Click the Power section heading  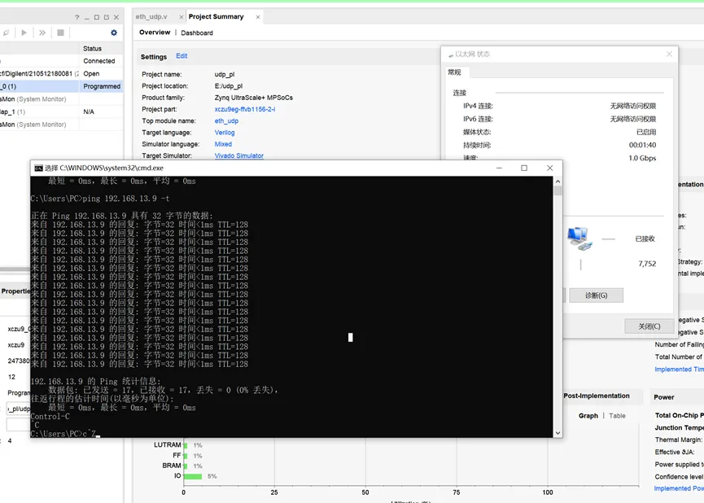[663, 397]
